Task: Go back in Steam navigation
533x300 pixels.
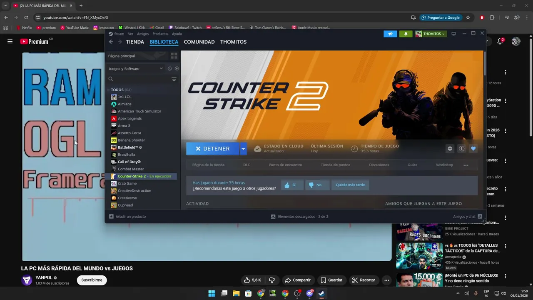Action: click(111, 42)
